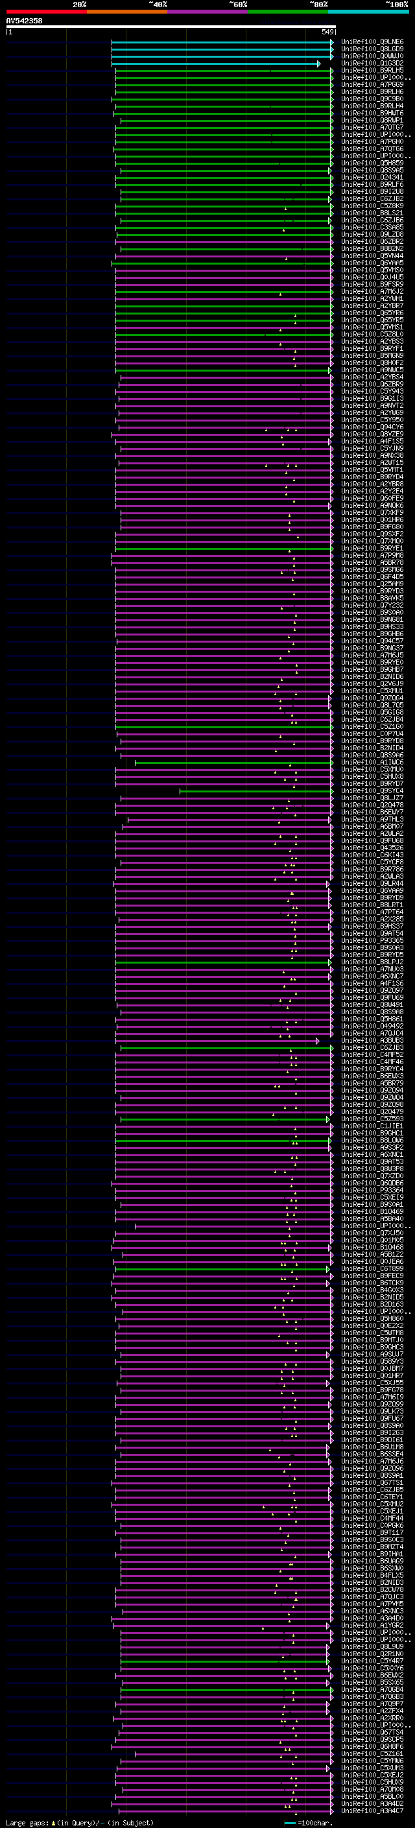The width and height of the screenshot is (415, 1828).
Task: Select the UniRef100_C5HUX9 hit label
Action: click(x=372, y=1782)
